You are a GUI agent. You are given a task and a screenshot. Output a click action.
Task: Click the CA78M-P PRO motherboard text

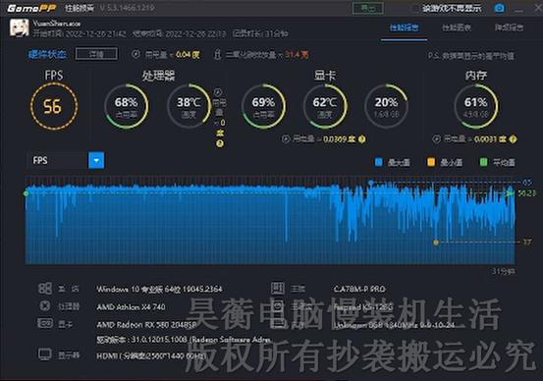pyautogui.click(x=359, y=289)
